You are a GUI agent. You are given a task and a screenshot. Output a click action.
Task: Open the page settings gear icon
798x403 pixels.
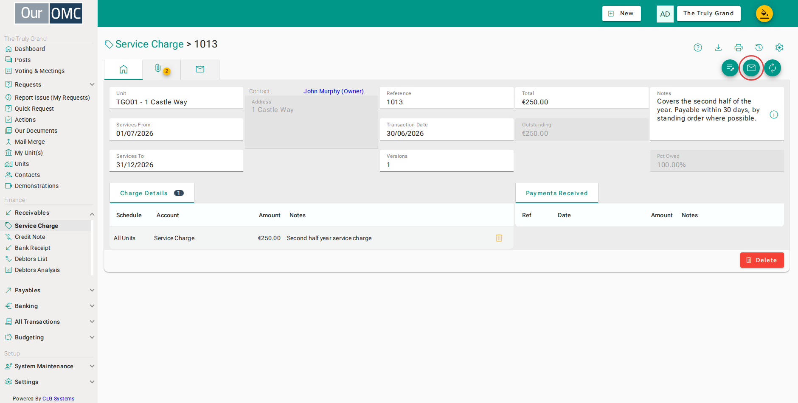(x=779, y=48)
